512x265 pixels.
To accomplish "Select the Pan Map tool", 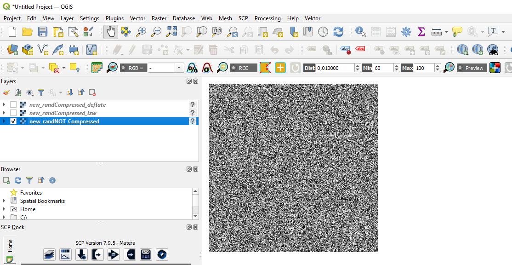I will [x=111, y=32].
